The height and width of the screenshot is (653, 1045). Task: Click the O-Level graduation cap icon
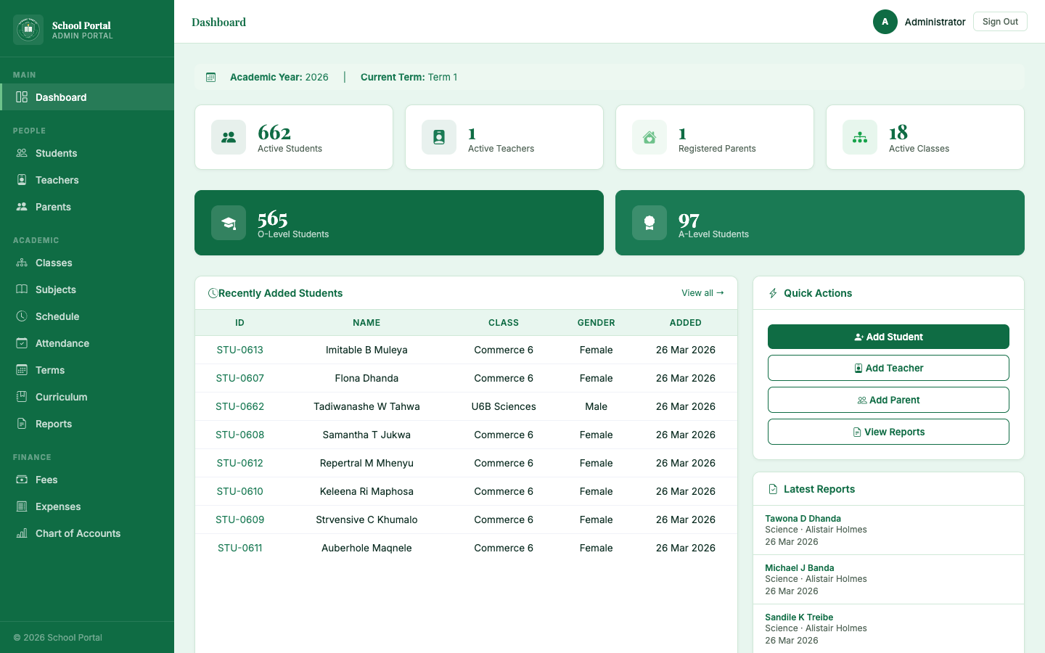tap(229, 223)
